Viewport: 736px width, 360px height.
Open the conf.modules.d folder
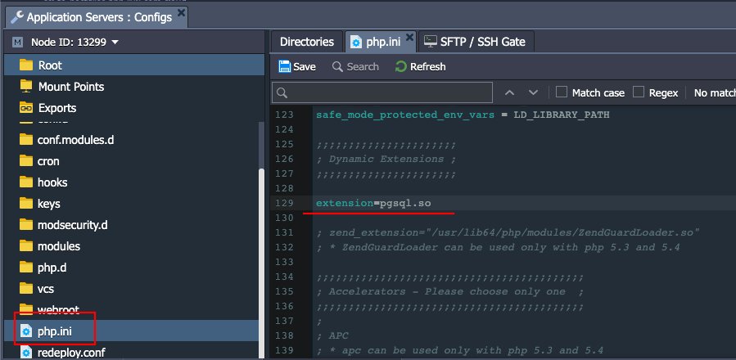75,140
